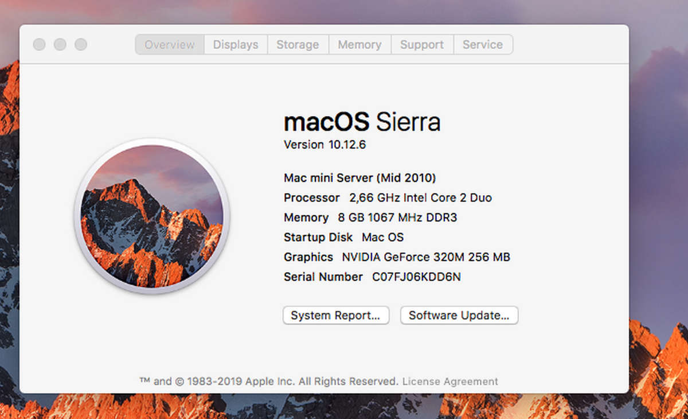This screenshot has width=688, height=419.
Task: Select the Overview tab
Action: (x=169, y=44)
